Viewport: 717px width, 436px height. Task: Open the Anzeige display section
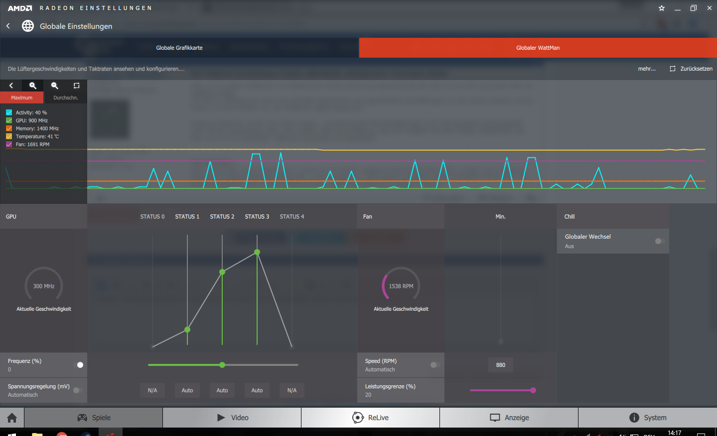click(509, 418)
